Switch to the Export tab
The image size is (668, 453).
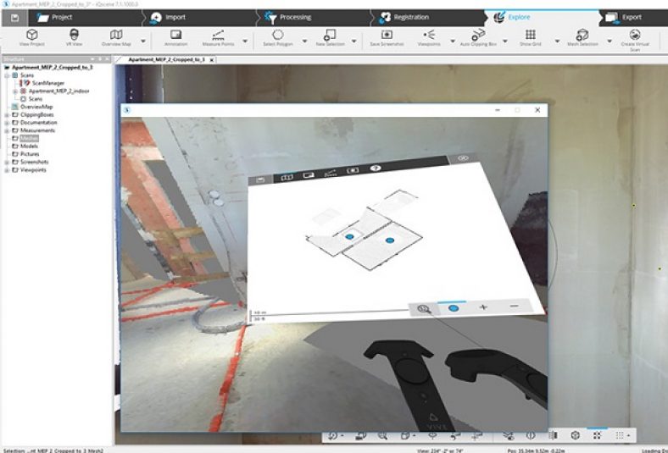click(x=624, y=18)
